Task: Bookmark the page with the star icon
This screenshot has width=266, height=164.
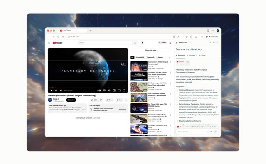Action: click(x=174, y=37)
